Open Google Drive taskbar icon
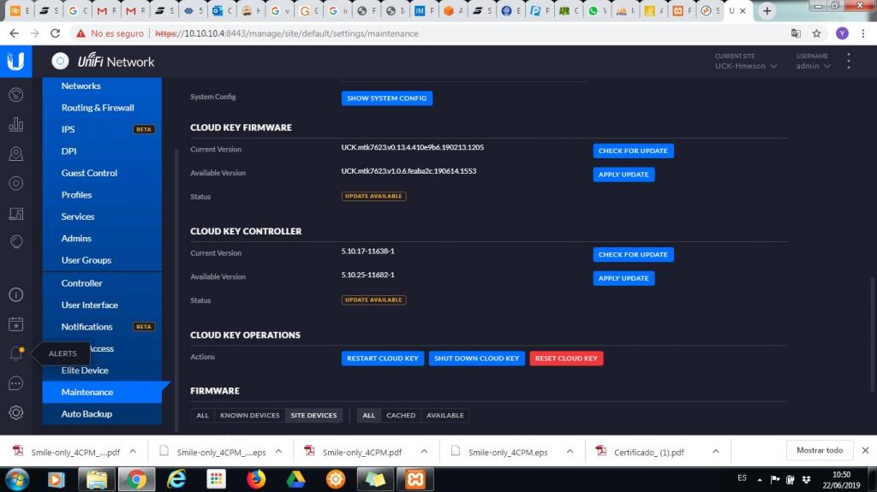 tap(295, 479)
